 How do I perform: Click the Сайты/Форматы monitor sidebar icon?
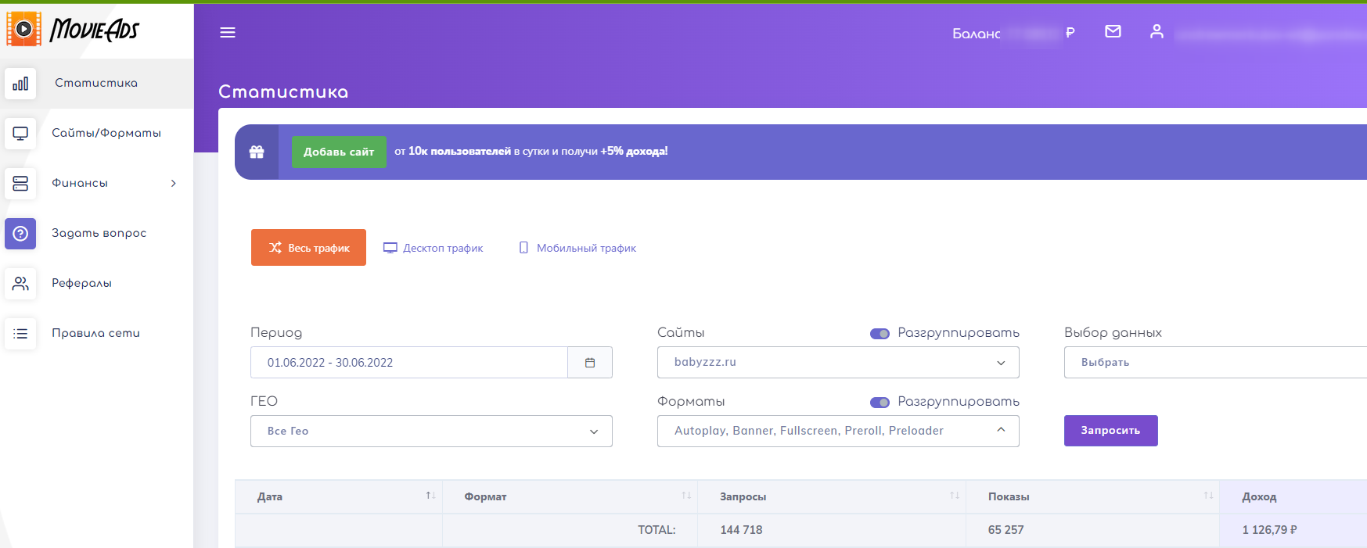pyautogui.click(x=20, y=134)
